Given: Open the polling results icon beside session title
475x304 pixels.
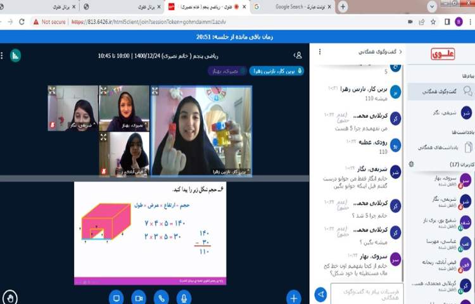Looking at the screenshot, I should (15, 56).
